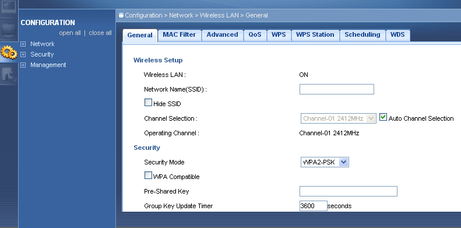Screen dimensions: 461x228
Task: Click the 'close all' link
Action: point(100,33)
